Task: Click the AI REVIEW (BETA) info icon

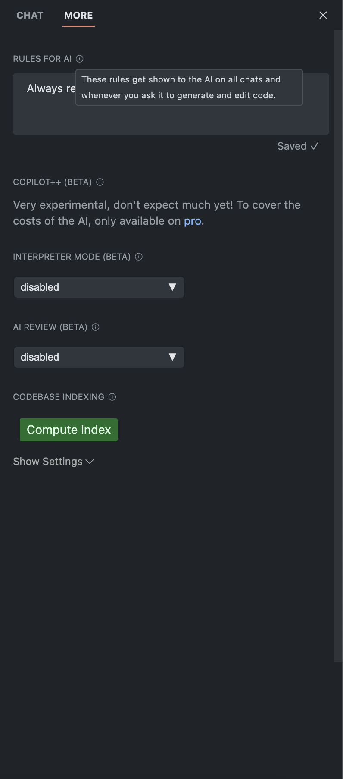Action: click(x=96, y=327)
